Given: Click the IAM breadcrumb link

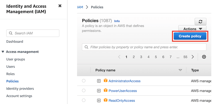Looking at the screenshot, I should 80,7.
